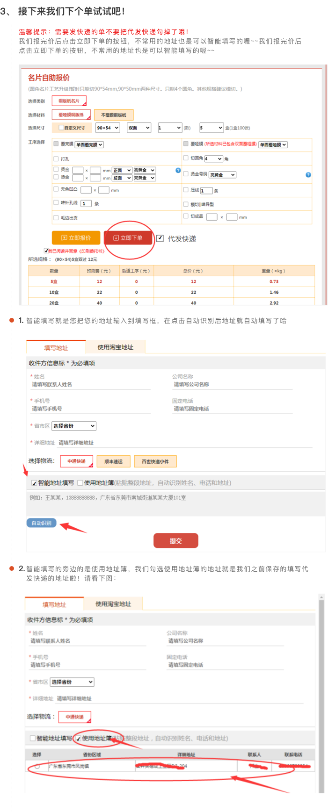
Task: Click the help icon beside 烫金 row
Action: (178, 170)
